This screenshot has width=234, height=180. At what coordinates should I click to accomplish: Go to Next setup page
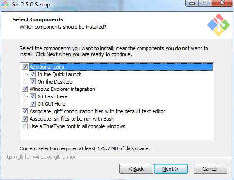click(x=171, y=169)
